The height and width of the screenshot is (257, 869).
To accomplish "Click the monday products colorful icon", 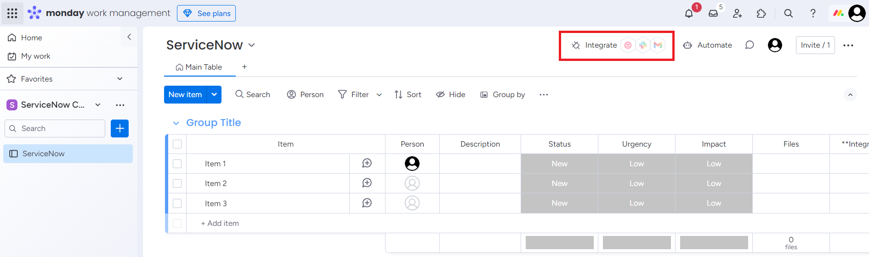I will (839, 13).
